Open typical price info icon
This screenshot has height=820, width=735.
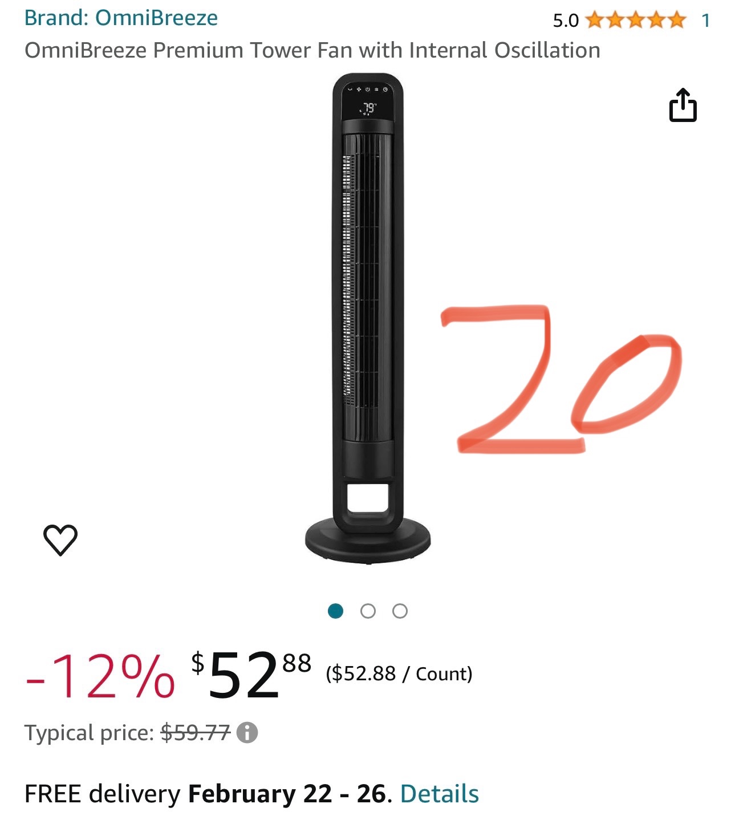(247, 732)
